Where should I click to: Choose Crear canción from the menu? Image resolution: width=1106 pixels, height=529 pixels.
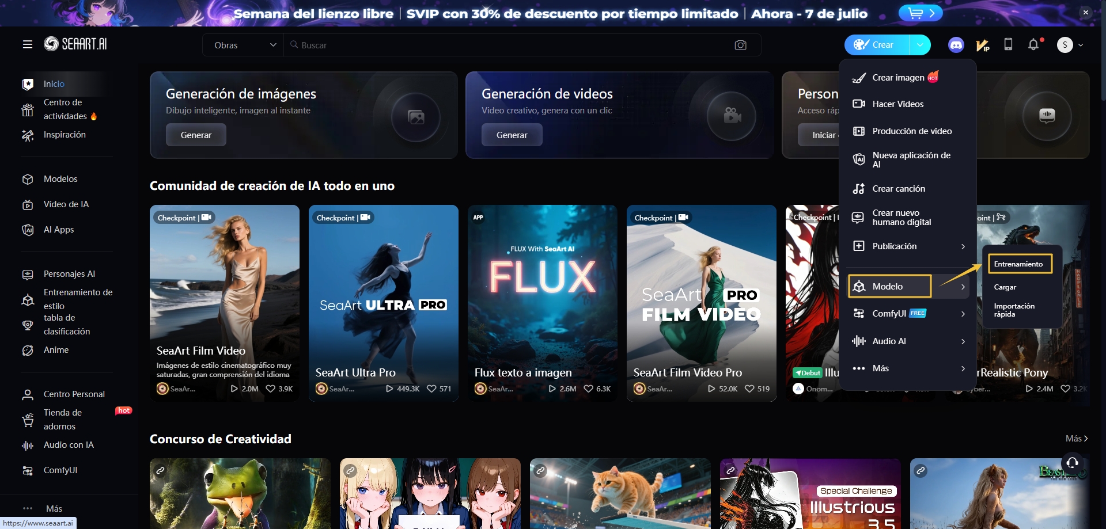tap(898, 189)
